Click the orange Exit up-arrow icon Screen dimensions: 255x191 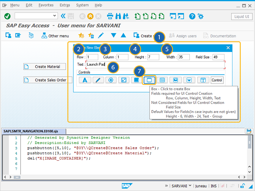[90, 16]
